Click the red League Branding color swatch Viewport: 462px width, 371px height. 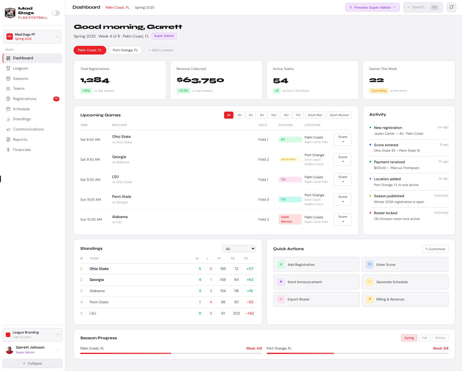8,335
